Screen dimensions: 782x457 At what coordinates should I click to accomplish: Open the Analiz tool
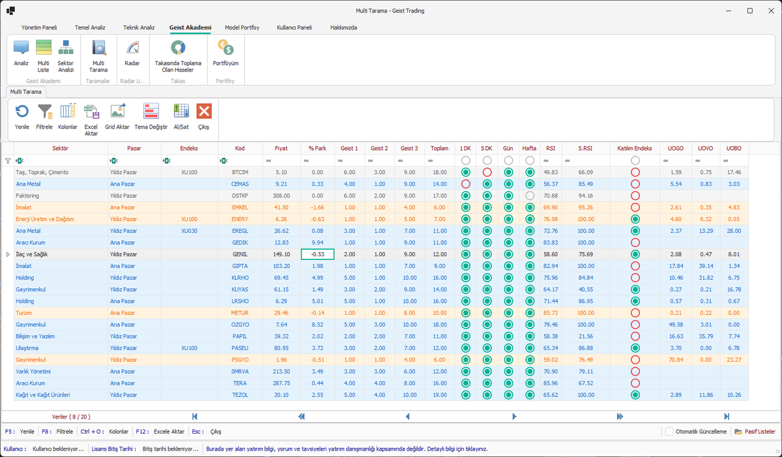[x=21, y=53]
